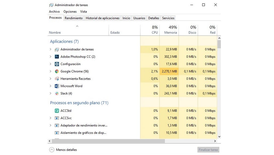Click the vertical scrollbar thumb
Screen dimensions: 274x155
219,44
